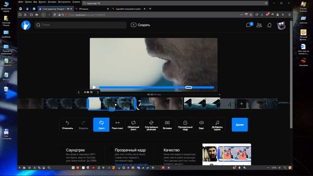Click the Случайные реакции button
Viewport: 313px width, 176px height.
[151, 125]
